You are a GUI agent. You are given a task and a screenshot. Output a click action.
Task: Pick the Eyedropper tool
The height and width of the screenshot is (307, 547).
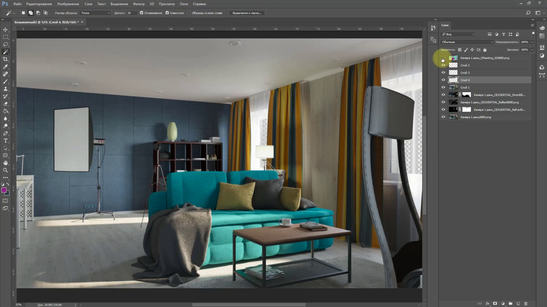[x=5, y=67]
